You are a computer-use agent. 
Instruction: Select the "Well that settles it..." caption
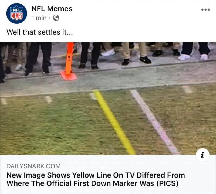click(x=39, y=32)
